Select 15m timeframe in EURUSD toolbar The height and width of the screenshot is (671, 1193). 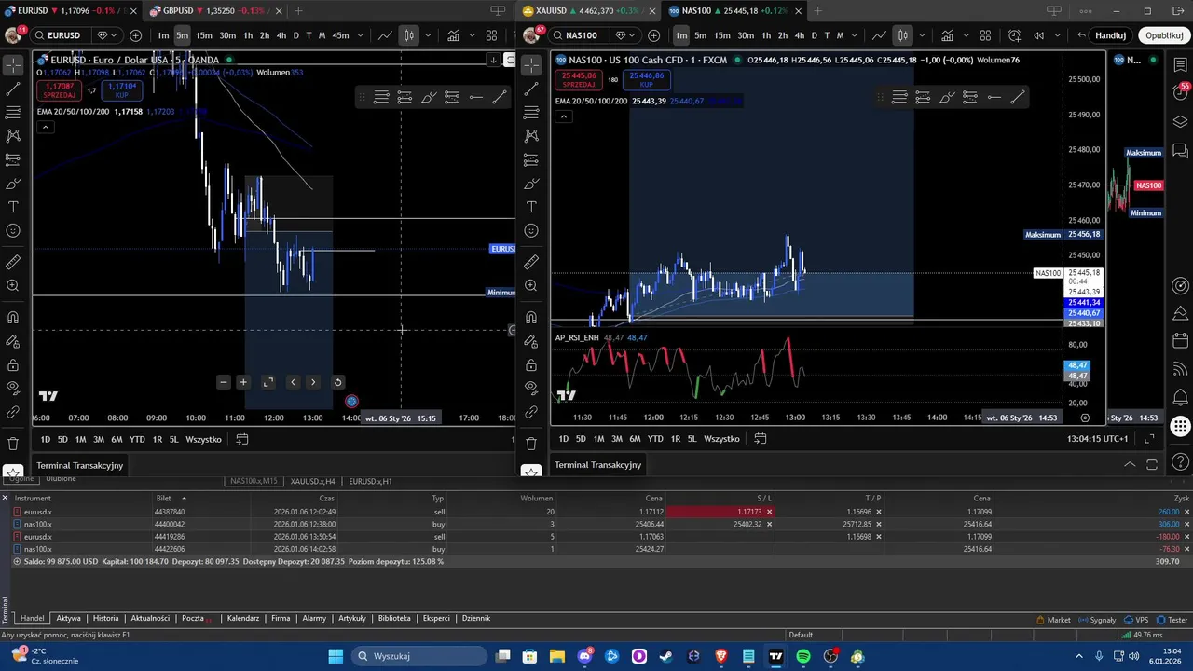pos(203,35)
